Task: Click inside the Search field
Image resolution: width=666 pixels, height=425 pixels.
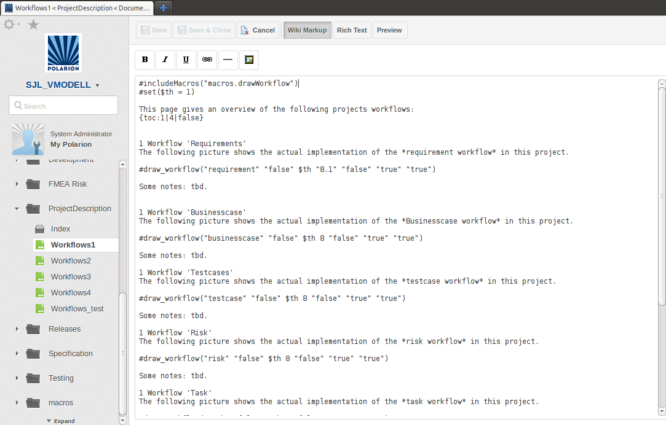Action: [63, 105]
